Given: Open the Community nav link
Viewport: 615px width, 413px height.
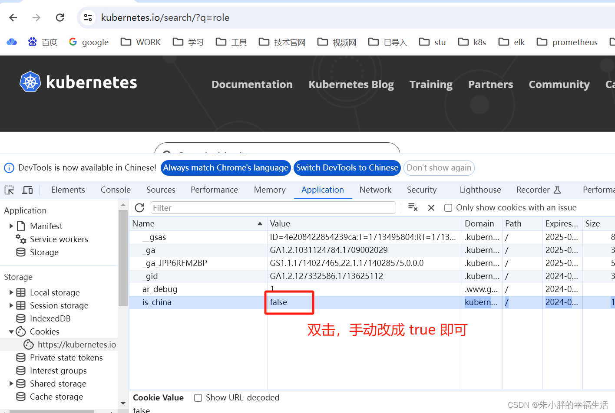Looking at the screenshot, I should 559,85.
